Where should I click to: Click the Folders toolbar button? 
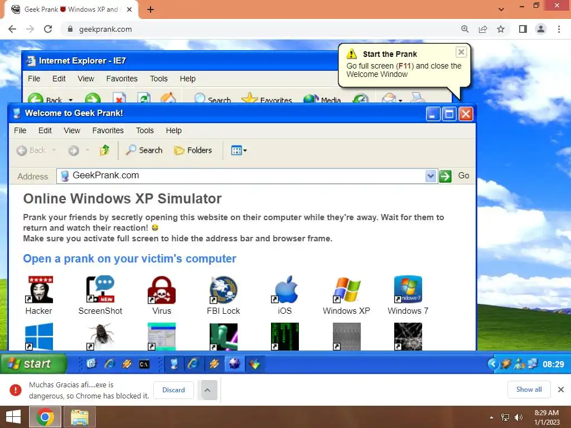[193, 150]
